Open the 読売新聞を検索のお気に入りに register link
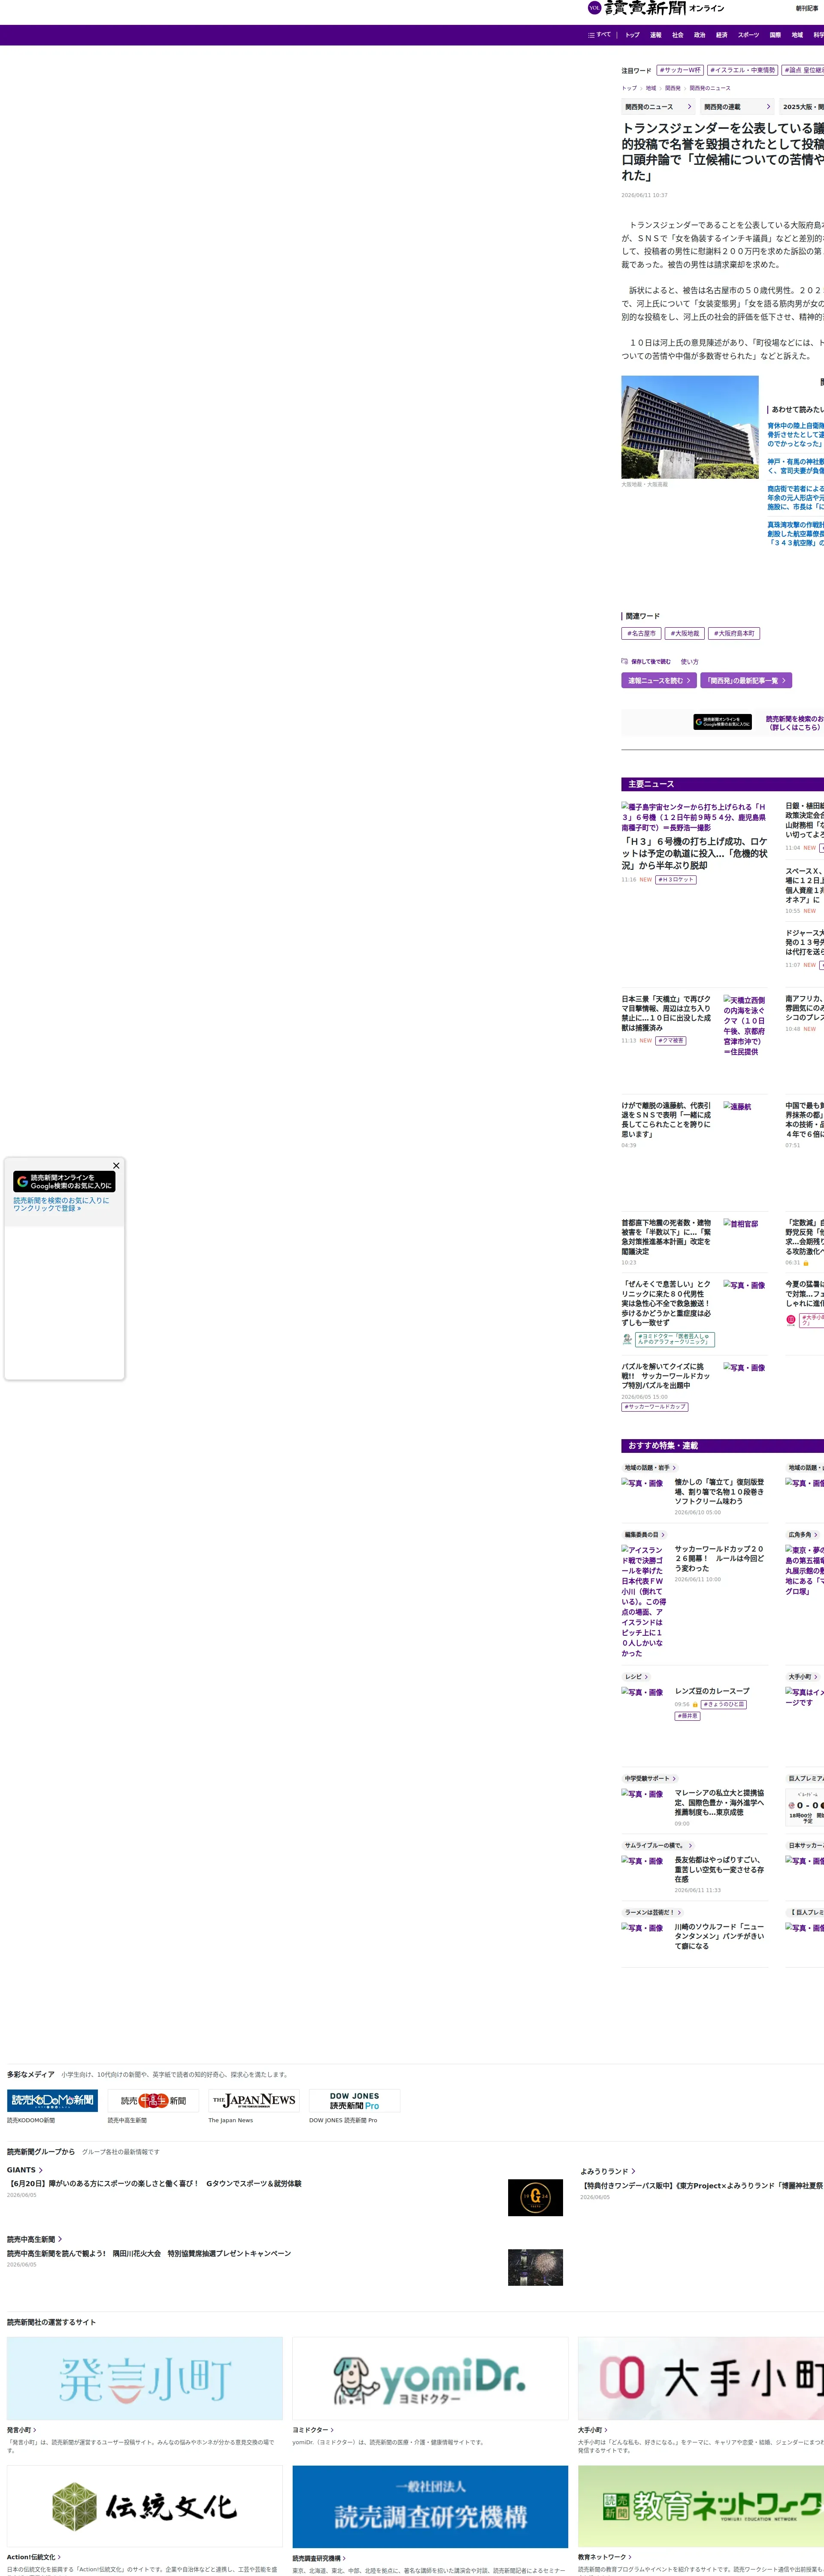 click(62, 1204)
